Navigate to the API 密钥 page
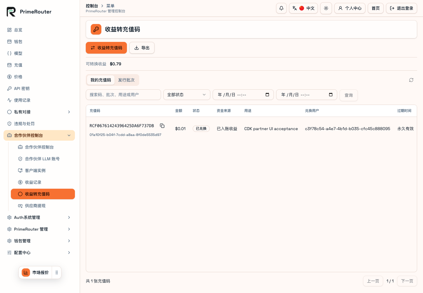This screenshot has width=423, height=293. click(x=39, y=88)
